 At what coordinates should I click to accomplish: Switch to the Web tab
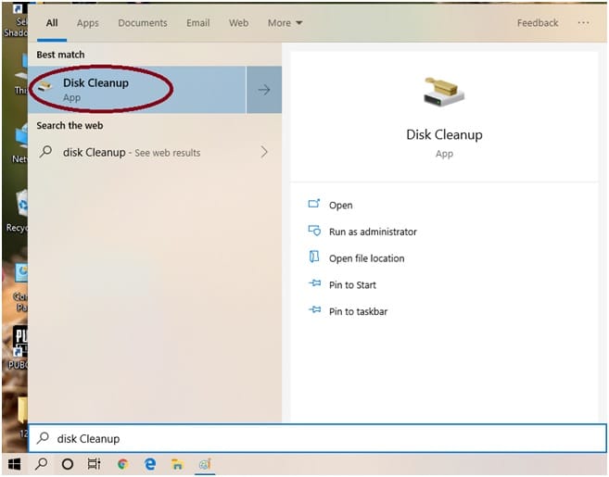coord(238,23)
